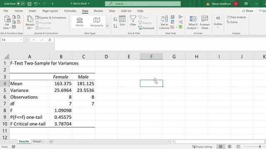Click Sort Z to A icon
This screenshot has width=266, height=149.
coord(115,26)
